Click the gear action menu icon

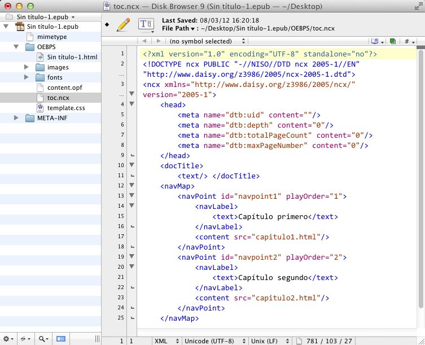pos(8,339)
